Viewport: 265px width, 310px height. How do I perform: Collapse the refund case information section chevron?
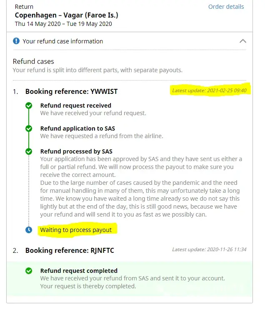tap(243, 41)
